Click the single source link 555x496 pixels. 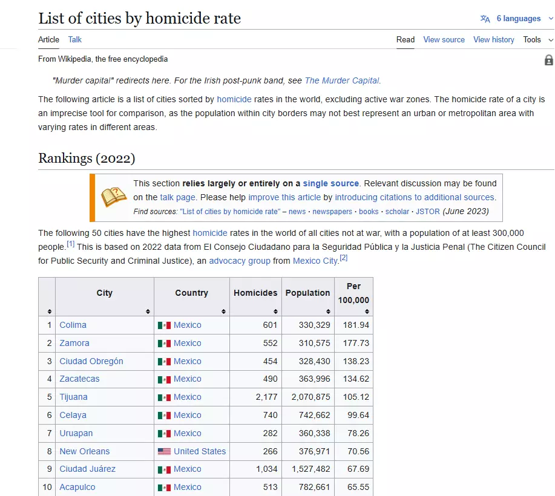[x=330, y=183]
